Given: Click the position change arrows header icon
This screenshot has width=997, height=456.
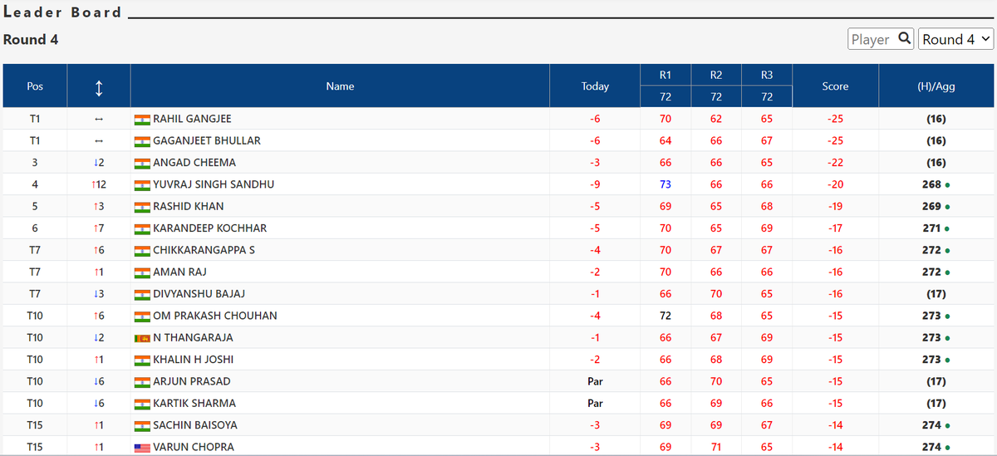Looking at the screenshot, I should coord(99,86).
